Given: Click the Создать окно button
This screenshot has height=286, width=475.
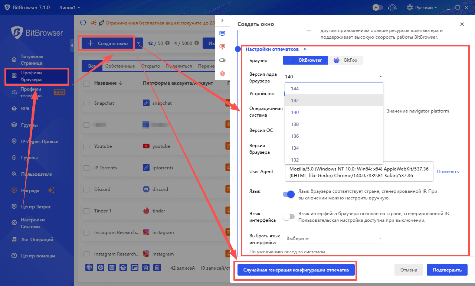Looking at the screenshot, I should point(108,43).
